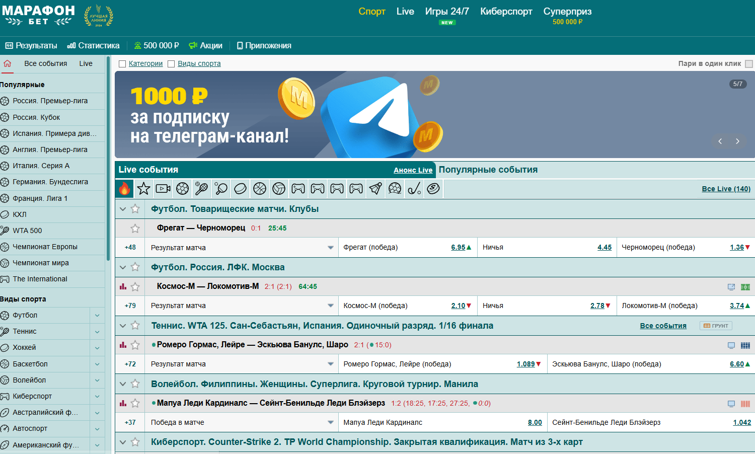Open the Результаты menu item
Viewport: 755px width, 454px height.
click(31, 45)
